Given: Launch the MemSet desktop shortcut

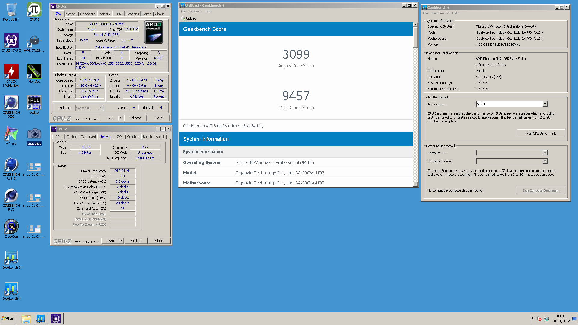Looking at the screenshot, I should pyautogui.click(x=34, y=74).
